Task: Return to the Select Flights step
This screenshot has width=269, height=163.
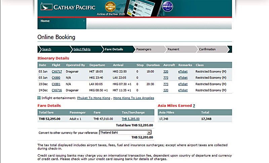Action: click(82, 49)
